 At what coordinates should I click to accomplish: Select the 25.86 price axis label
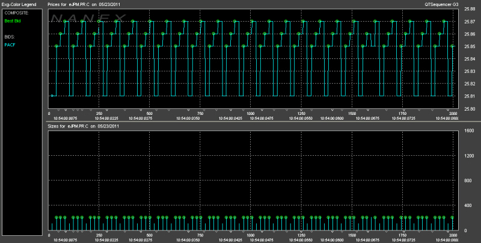470,34
